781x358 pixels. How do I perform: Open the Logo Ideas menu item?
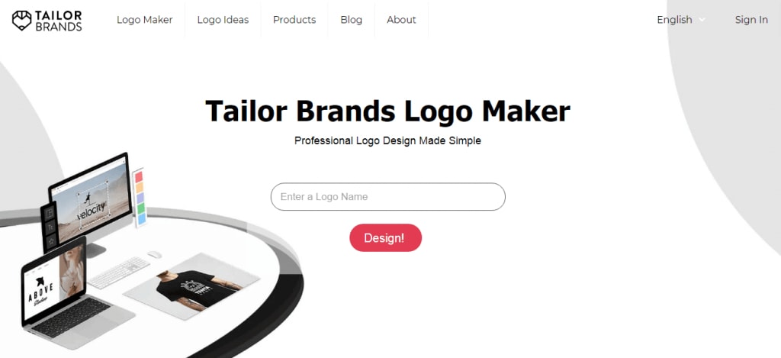(x=223, y=20)
